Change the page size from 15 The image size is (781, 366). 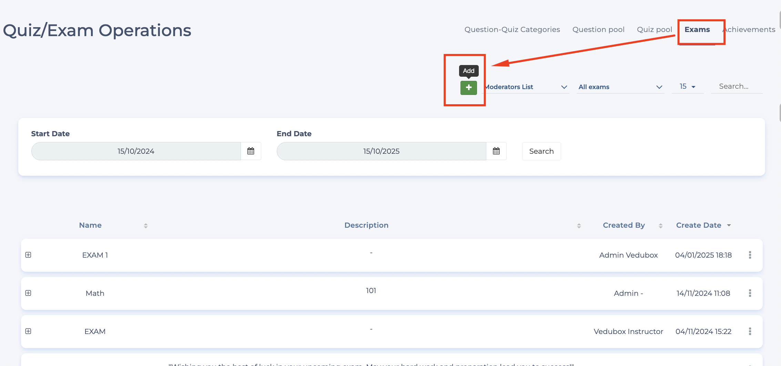click(x=687, y=87)
